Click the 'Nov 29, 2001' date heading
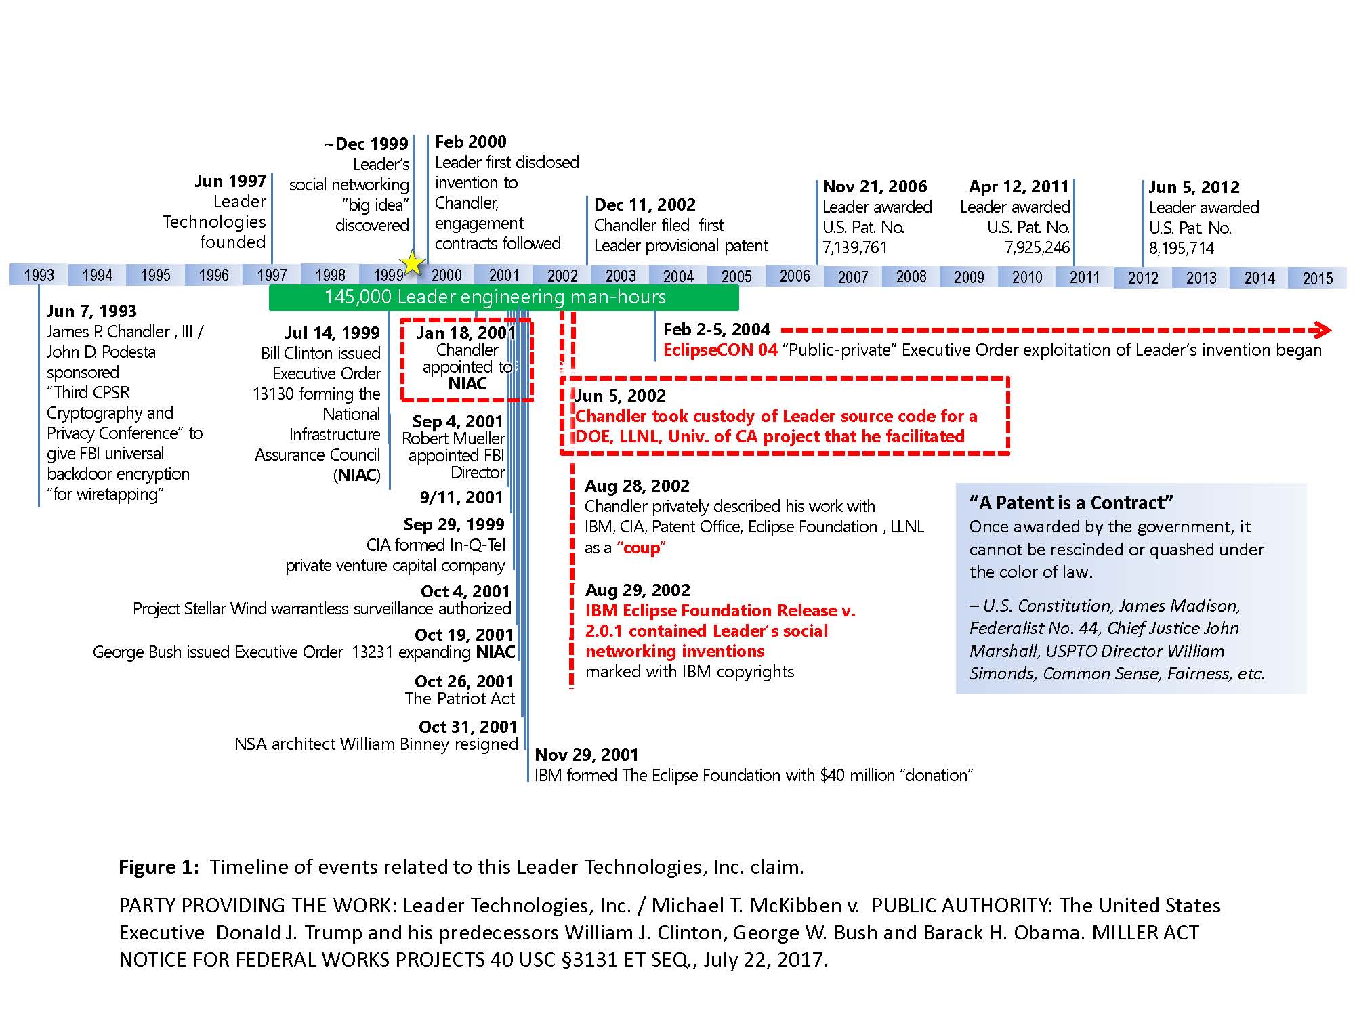This screenshot has height=1016, width=1355. point(587,755)
